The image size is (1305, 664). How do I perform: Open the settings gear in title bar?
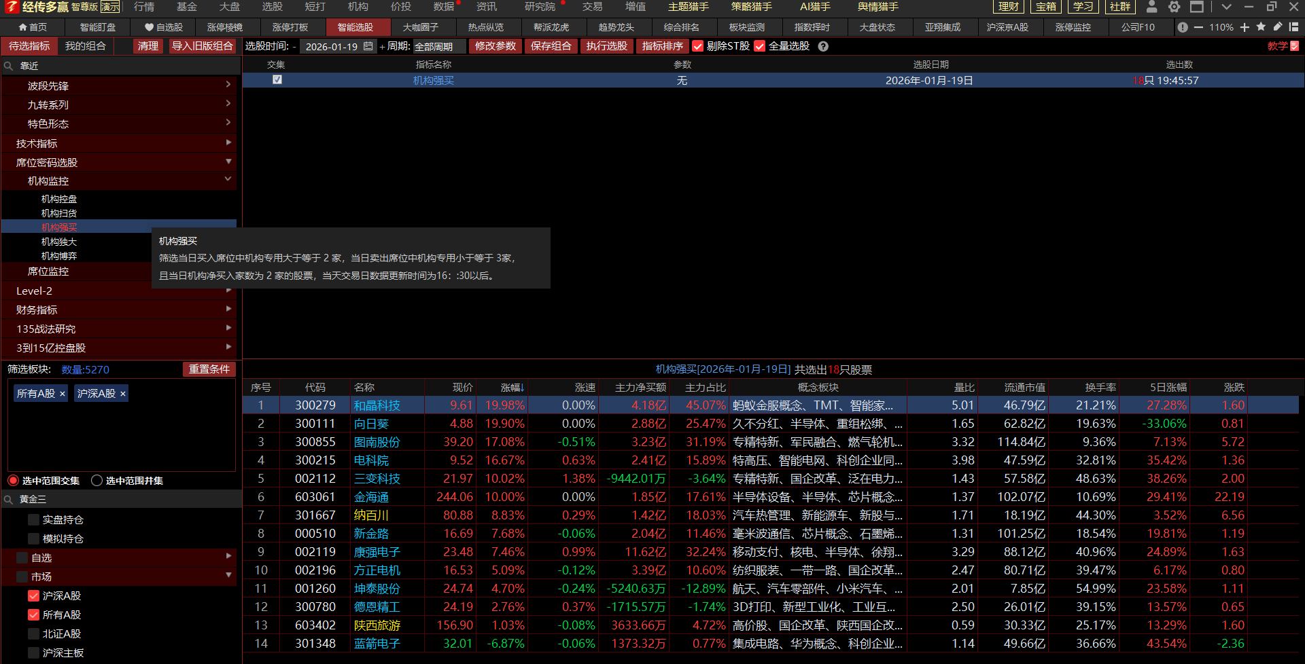point(1174,7)
